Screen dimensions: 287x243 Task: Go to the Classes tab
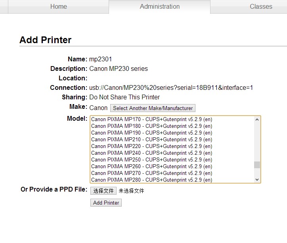[261, 7]
